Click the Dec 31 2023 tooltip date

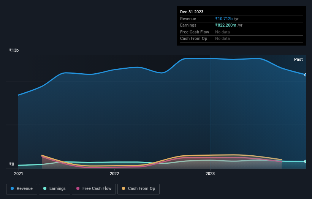(192, 12)
